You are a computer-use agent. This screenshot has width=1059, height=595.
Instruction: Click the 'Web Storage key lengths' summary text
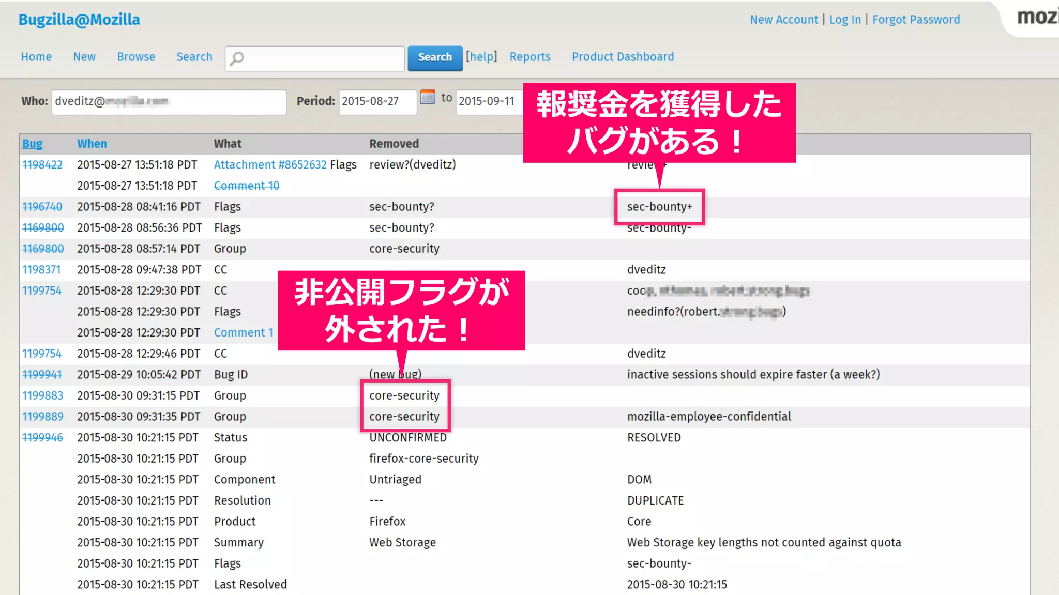click(x=764, y=543)
